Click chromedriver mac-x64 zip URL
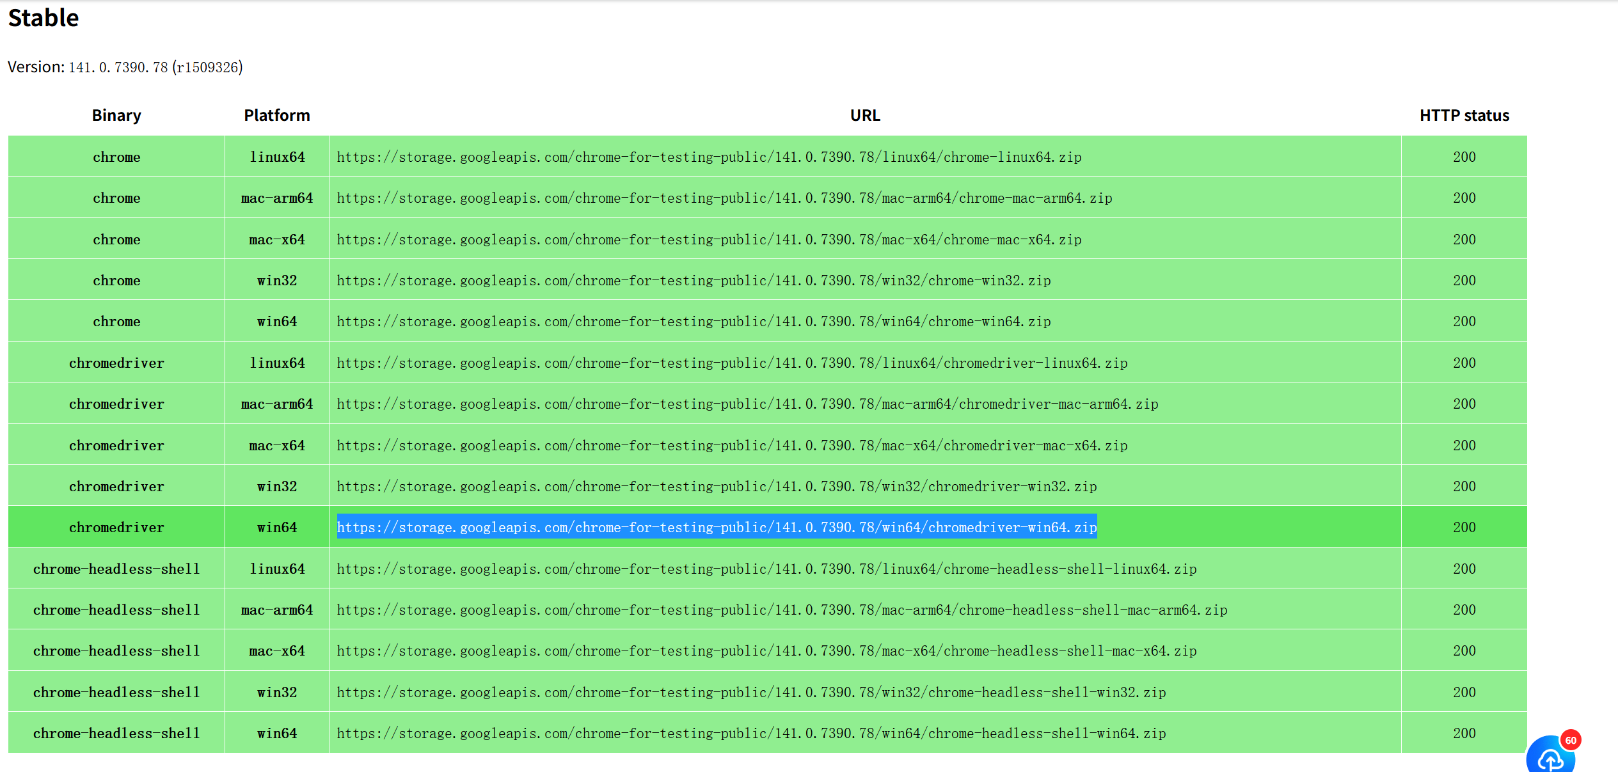The width and height of the screenshot is (1618, 772). 732,446
